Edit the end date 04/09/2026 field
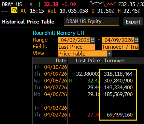This screenshot has width=144, height=124. (118, 40)
